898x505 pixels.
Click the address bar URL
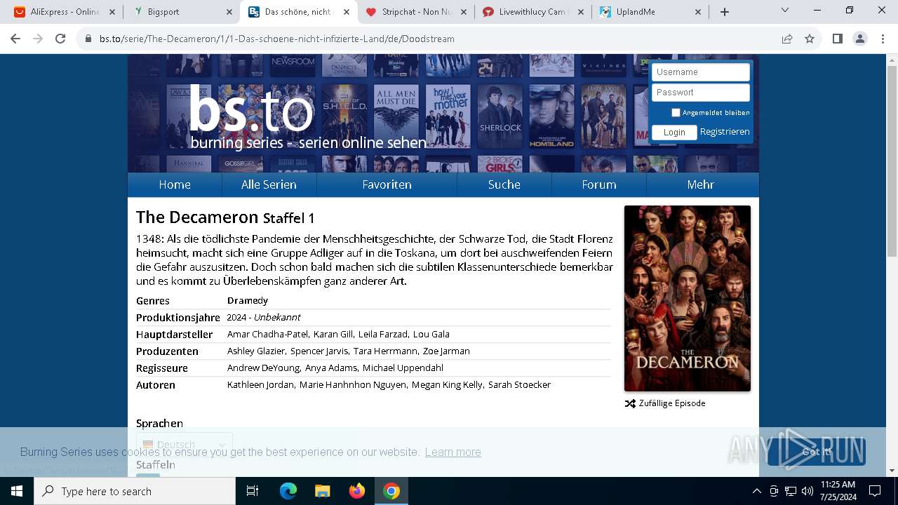click(x=276, y=39)
